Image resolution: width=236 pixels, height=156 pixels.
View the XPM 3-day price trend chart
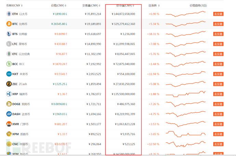click(x=186, y=134)
